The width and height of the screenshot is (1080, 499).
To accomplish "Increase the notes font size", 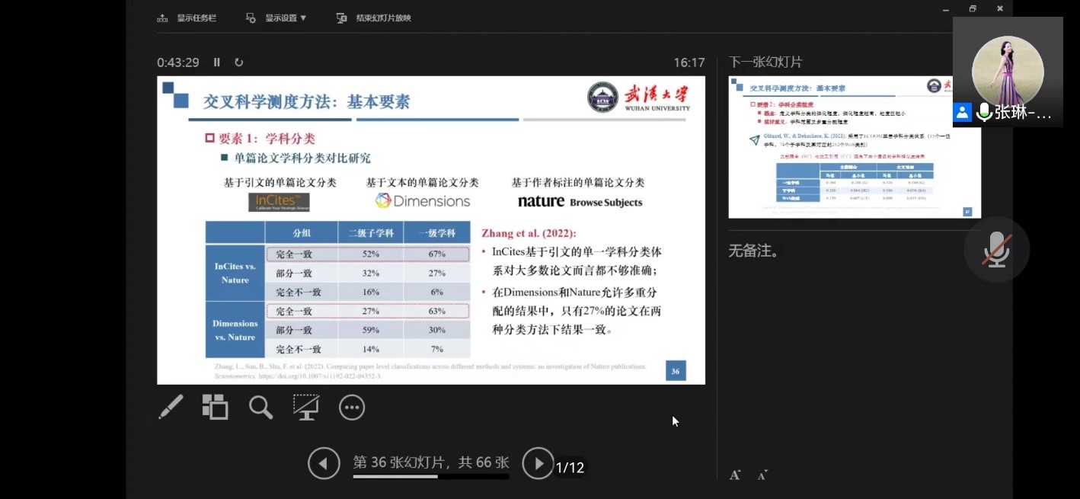I will [x=735, y=475].
